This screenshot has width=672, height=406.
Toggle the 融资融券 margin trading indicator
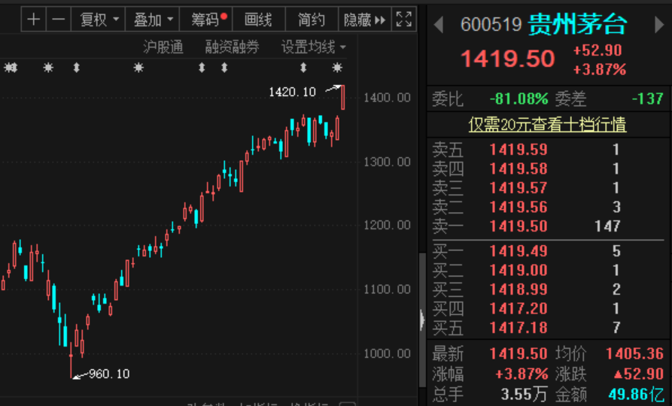point(232,47)
